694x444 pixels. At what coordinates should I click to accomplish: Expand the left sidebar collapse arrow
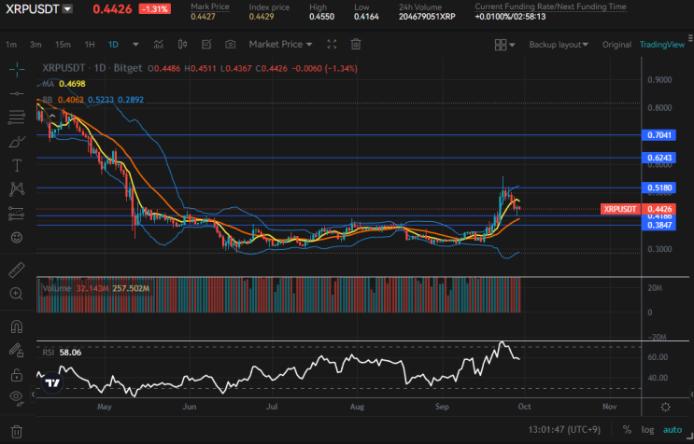click(33, 394)
